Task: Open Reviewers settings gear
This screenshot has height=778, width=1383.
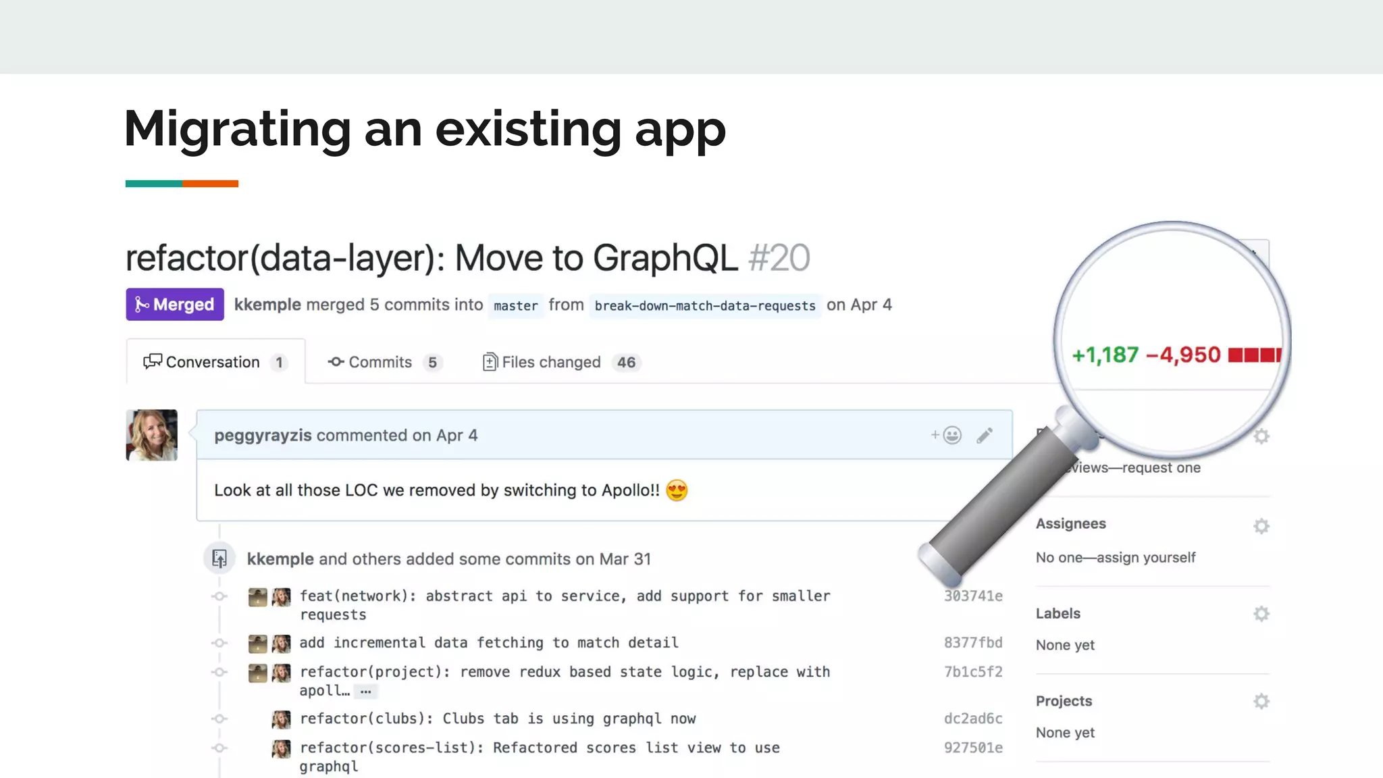Action: [x=1261, y=436]
